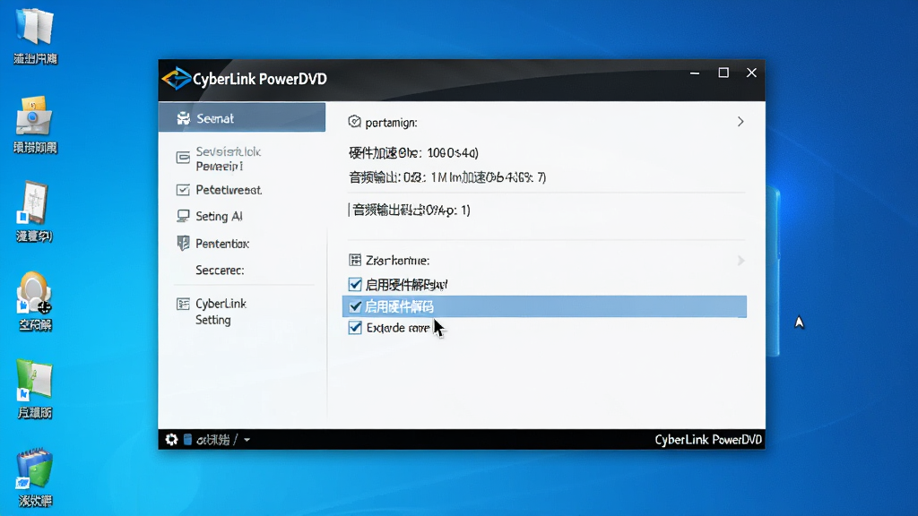Click the Pententior shield icon

[183, 243]
